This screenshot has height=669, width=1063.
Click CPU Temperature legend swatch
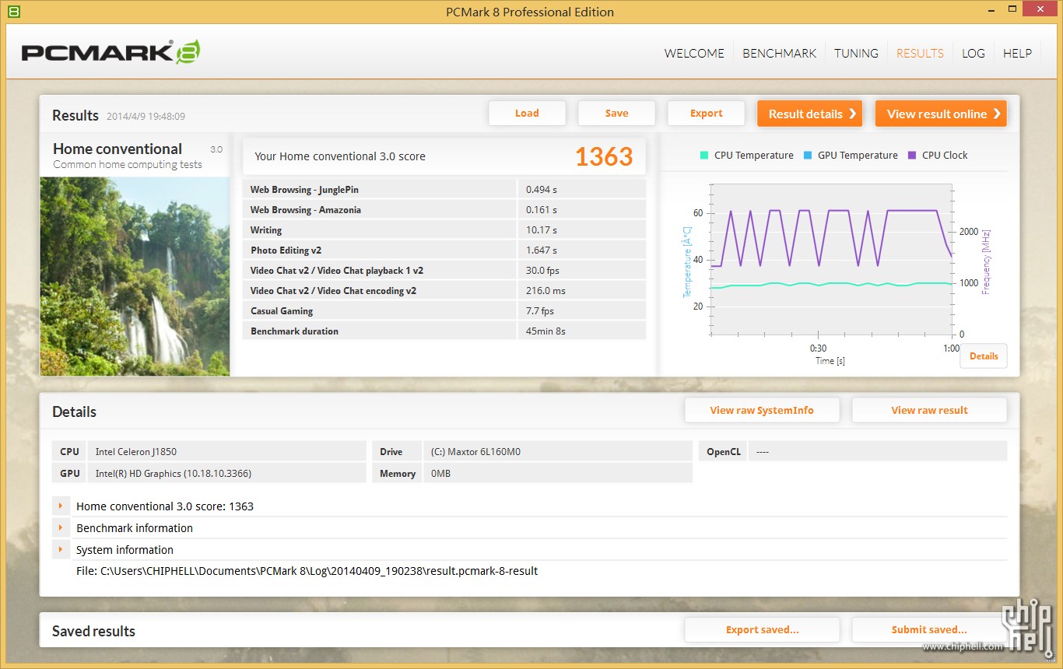pos(704,155)
